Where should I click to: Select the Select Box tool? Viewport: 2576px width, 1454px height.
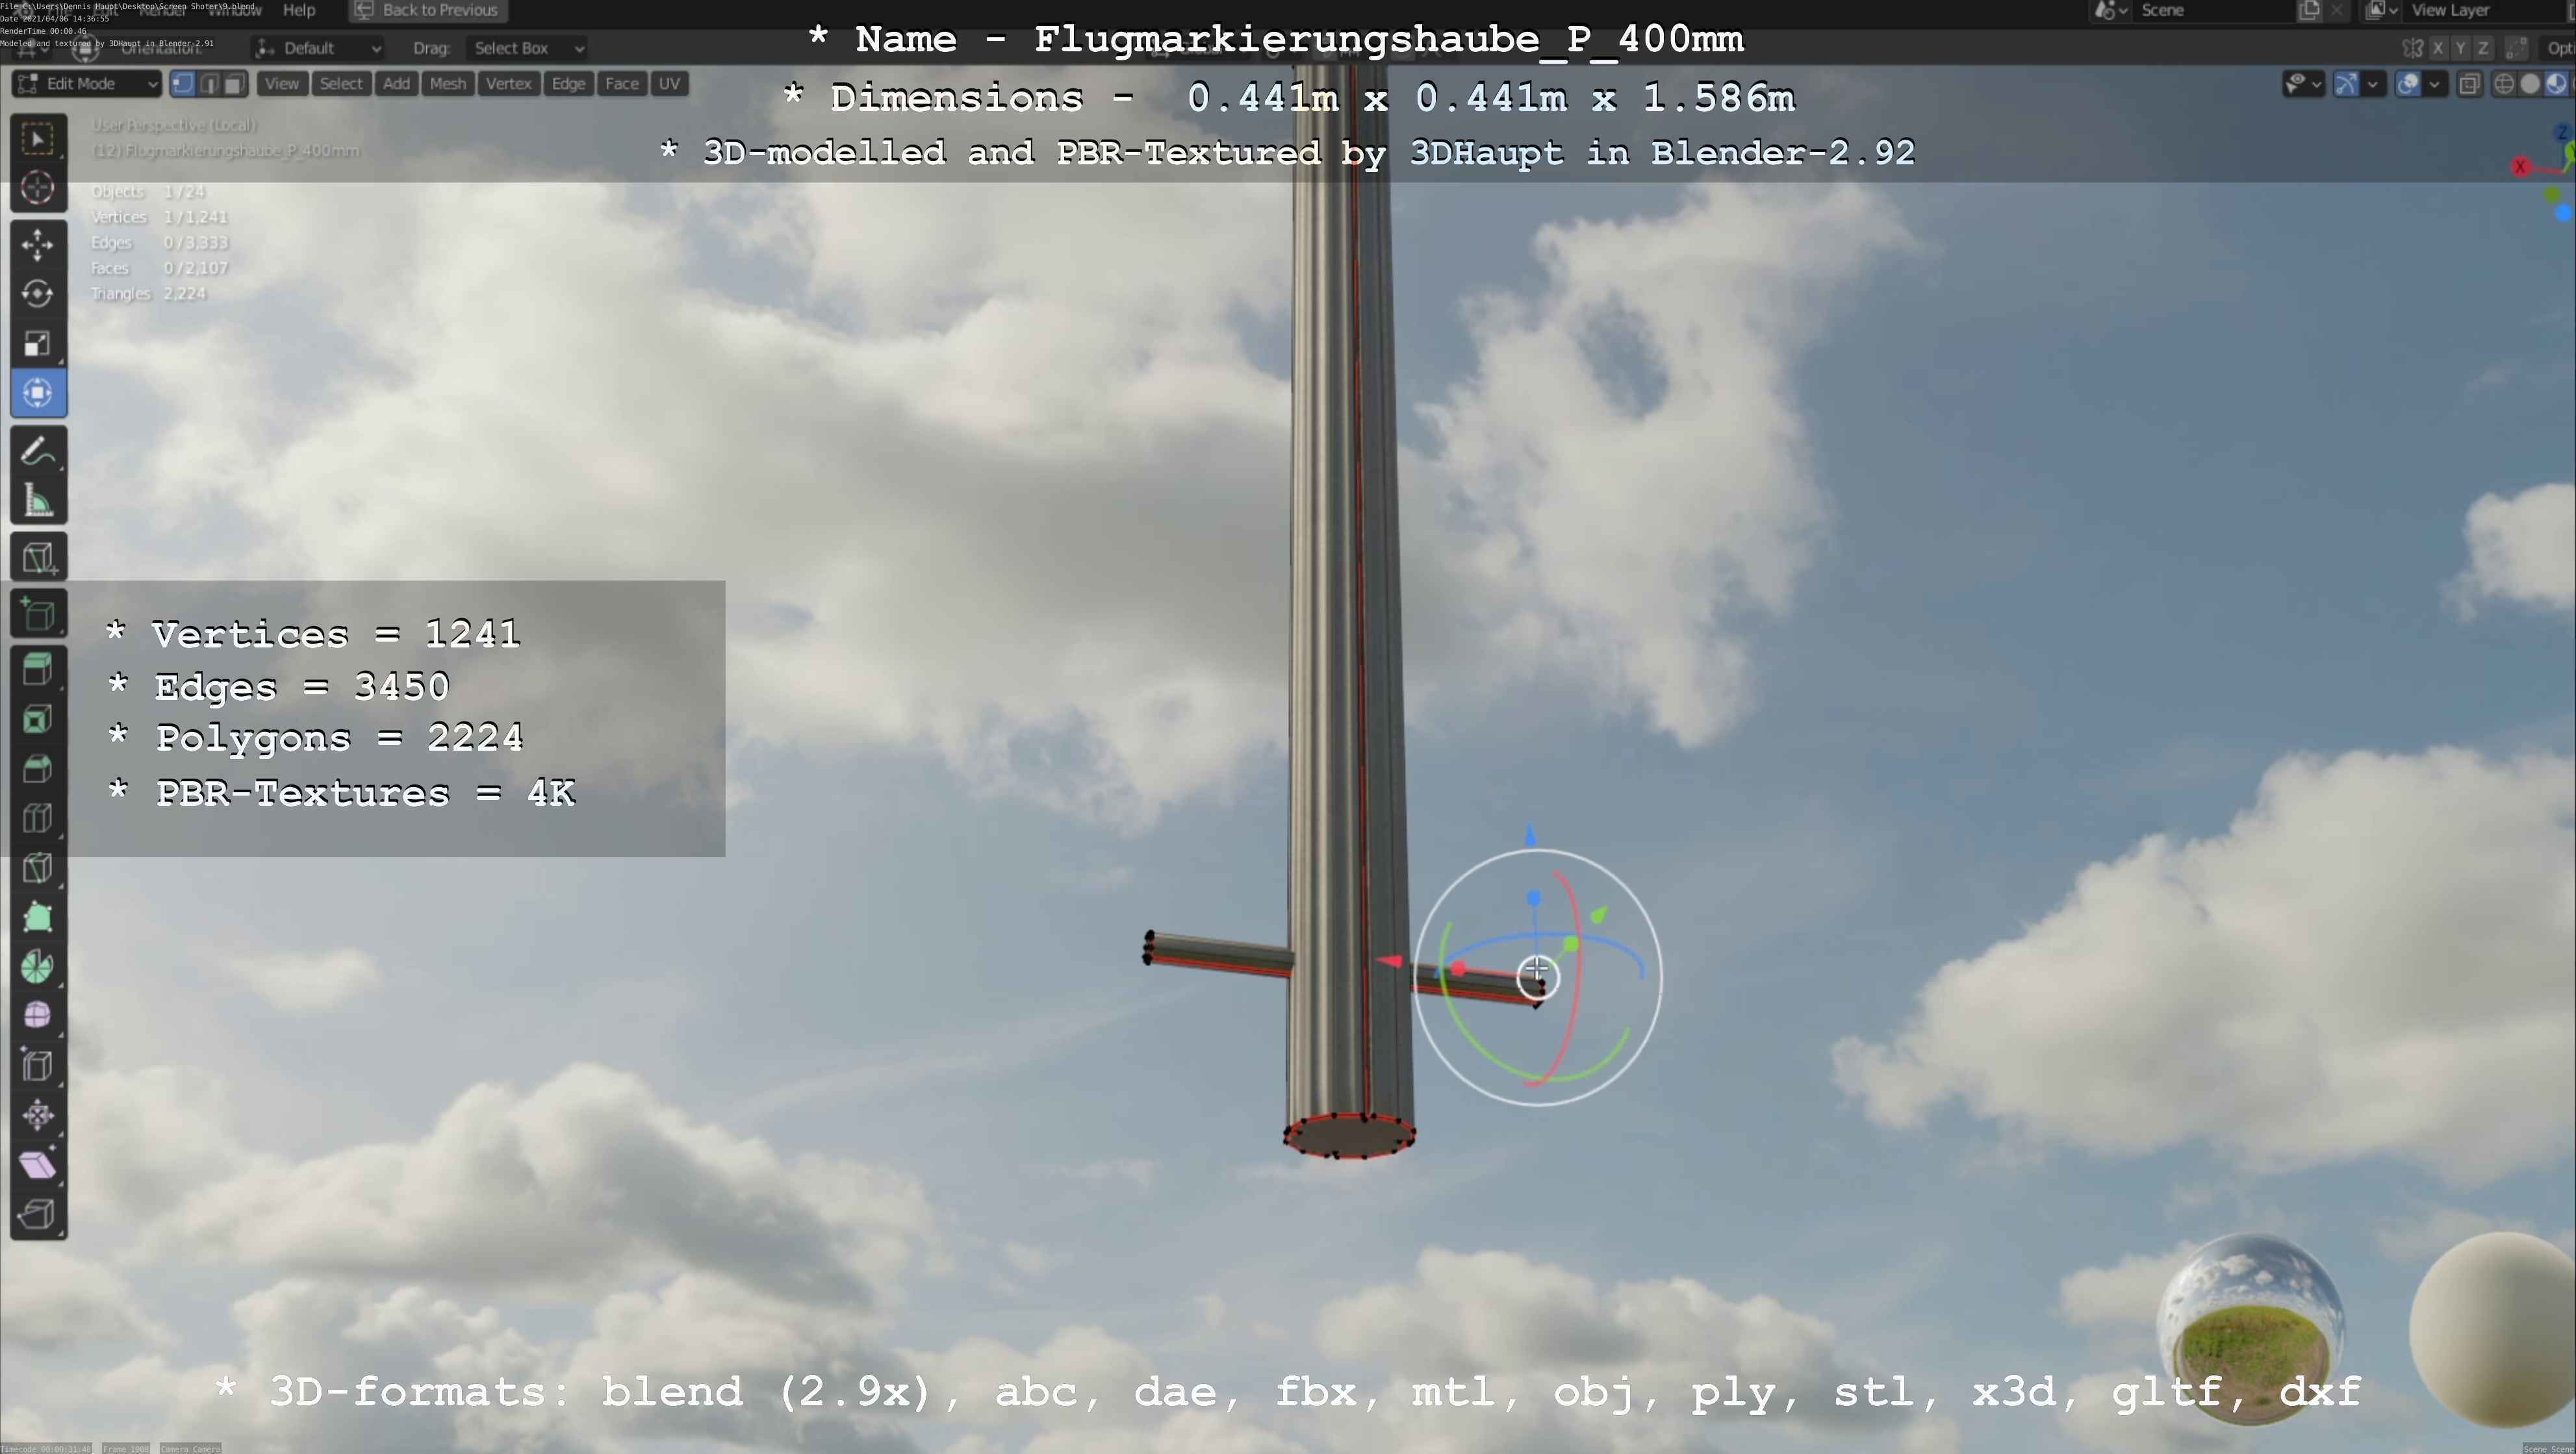tap(38, 139)
